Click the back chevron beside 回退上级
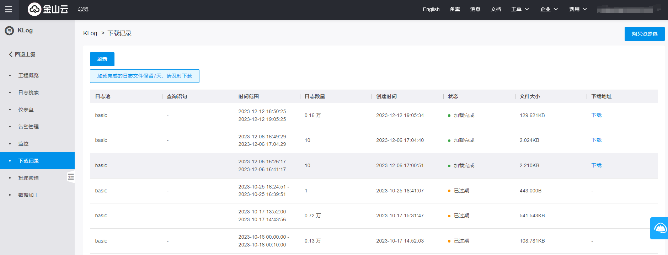The height and width of the screenshot is (255, 668). tap(11, 54)
